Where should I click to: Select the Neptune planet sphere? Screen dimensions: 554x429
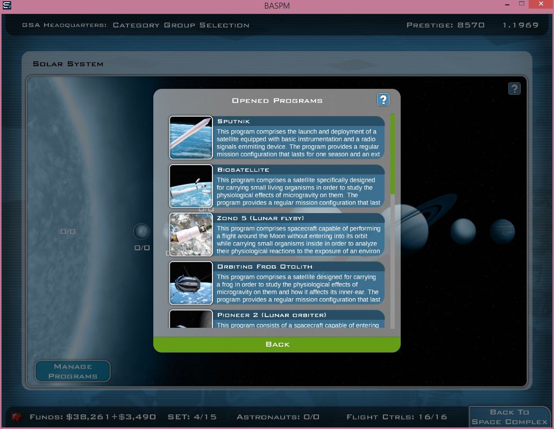pyautogui.click(x=502, y=231)
